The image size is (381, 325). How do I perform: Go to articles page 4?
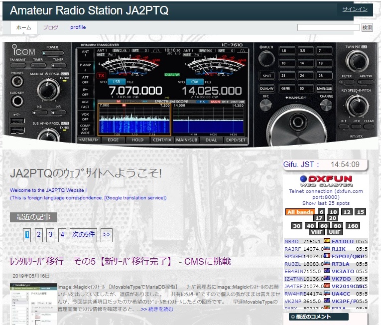pos(62,235)
